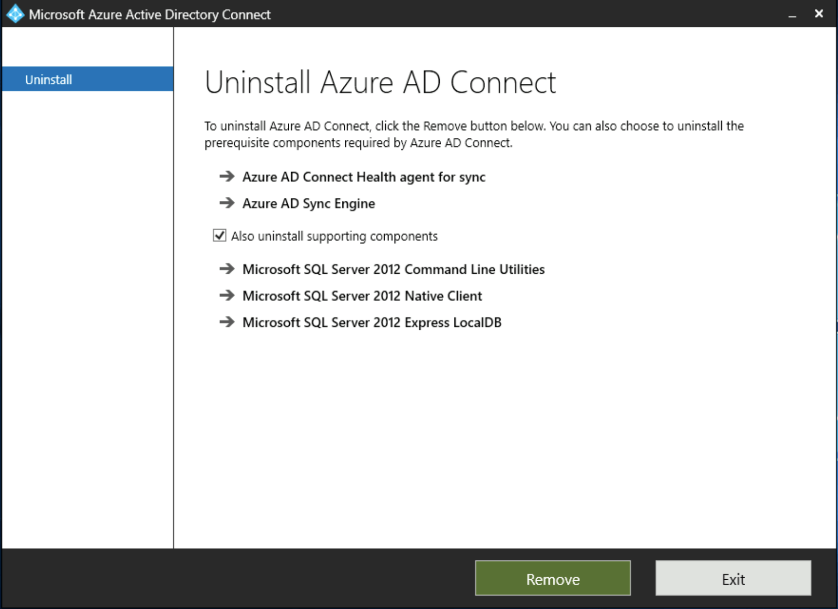Enable the Also uninstall supporting components option

click(x=219, y=235)
